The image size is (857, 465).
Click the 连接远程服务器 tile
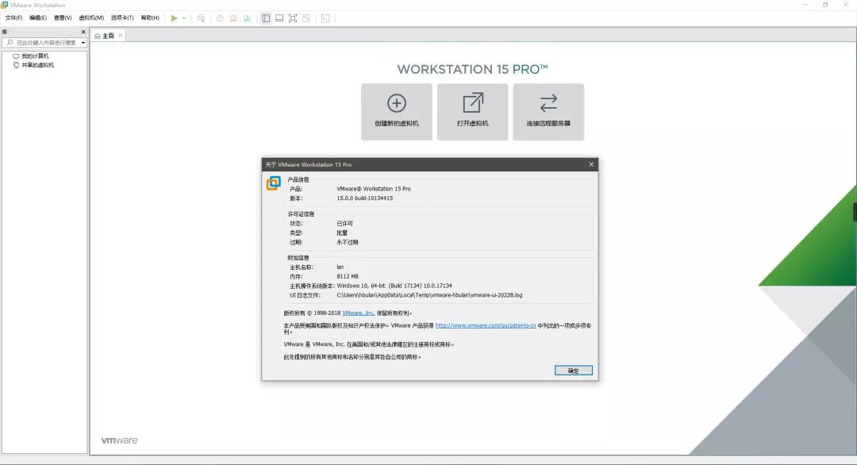[x=549, y=112]
